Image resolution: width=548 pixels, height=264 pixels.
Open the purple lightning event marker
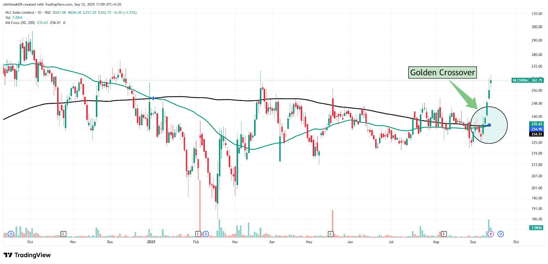point(491,234)
